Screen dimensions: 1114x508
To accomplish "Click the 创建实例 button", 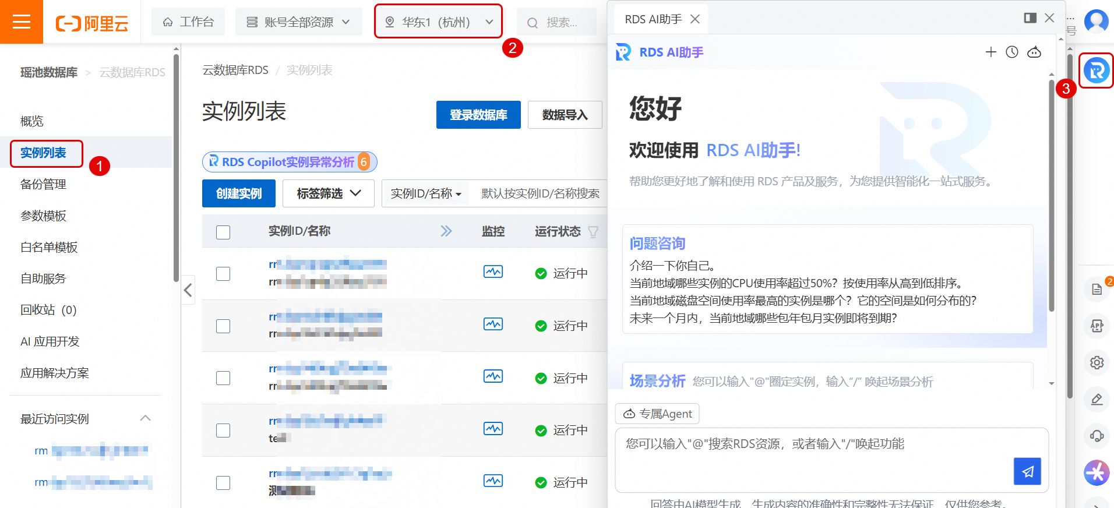I will point(239,193).
